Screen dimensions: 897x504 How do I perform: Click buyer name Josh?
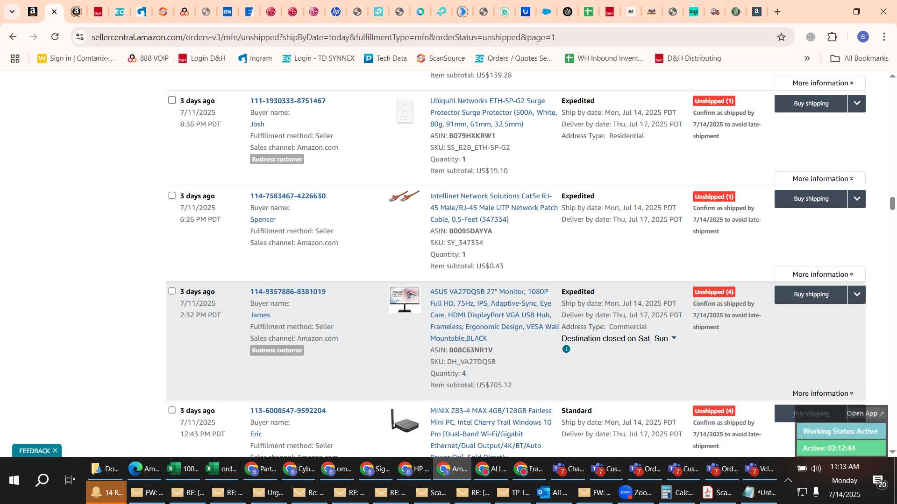(257, 124)
